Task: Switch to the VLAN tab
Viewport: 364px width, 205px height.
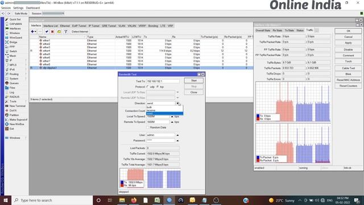Action: [122, 26]
